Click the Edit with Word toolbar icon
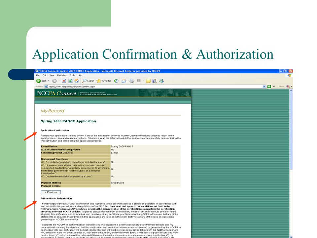 tap(139, 81)
